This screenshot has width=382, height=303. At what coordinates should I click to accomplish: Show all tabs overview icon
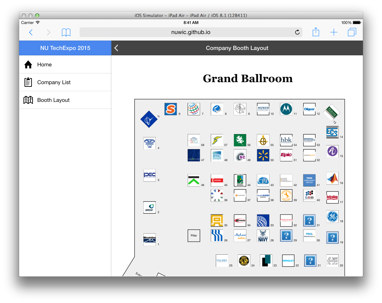352,32
